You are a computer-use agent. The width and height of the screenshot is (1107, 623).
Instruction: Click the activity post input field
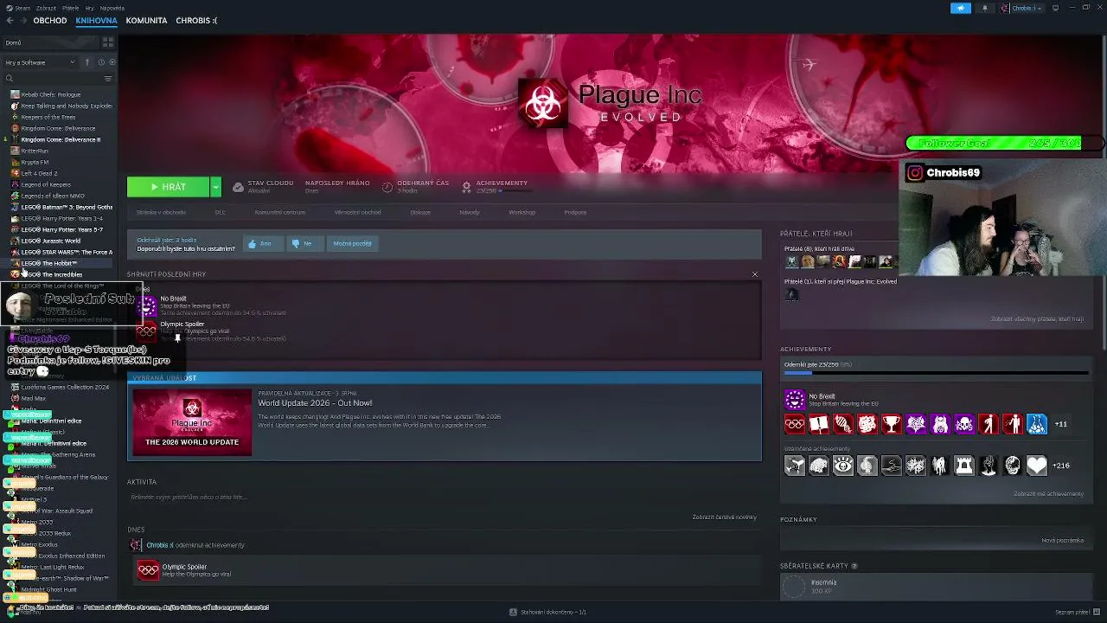[x=444, y=498]
